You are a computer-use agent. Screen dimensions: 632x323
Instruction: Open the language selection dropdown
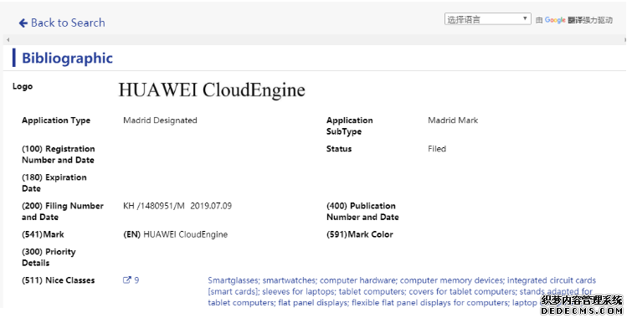tap(488, 19)
